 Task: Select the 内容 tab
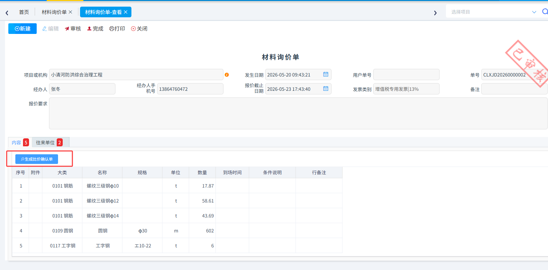20,142
